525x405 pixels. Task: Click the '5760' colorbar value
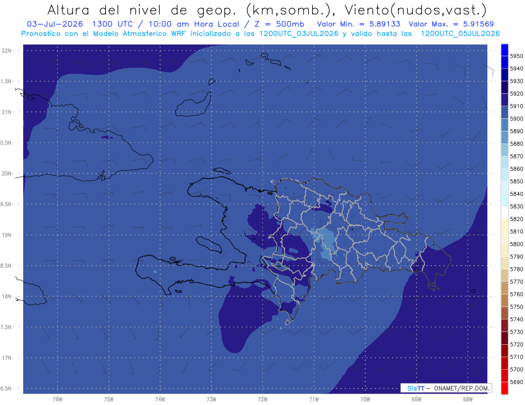point(517,294)
